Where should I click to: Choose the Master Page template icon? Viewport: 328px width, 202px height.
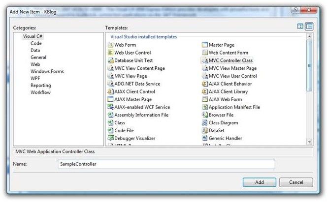click(205, 45)
